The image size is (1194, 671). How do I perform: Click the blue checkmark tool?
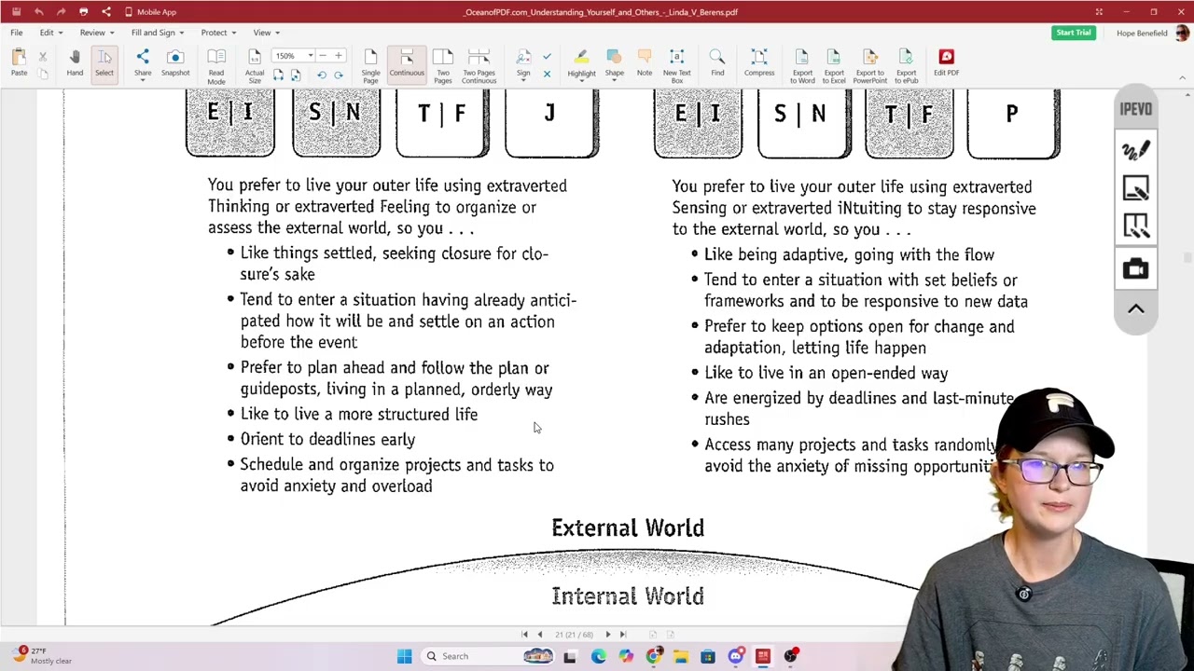547,57
